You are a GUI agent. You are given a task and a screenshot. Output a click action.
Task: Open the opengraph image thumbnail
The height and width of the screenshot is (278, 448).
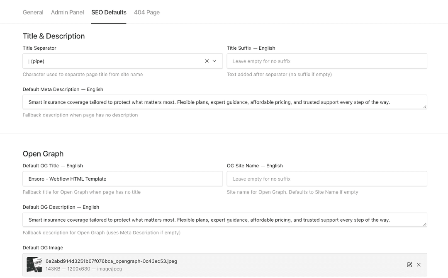click(x=34, y=265)
